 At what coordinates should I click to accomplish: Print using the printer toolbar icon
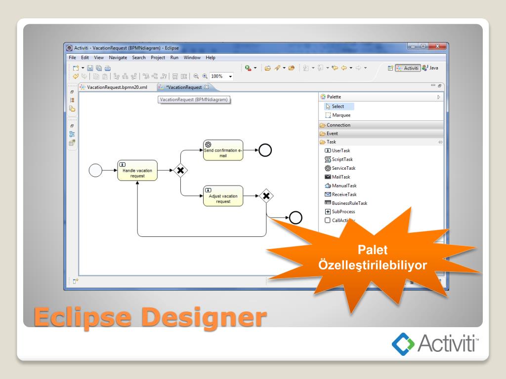[x=107, y=68]
